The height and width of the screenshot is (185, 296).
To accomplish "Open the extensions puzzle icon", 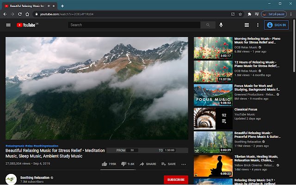I will tap(249, 14).
